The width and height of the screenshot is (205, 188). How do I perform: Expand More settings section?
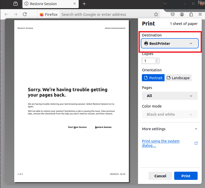(170, 129)
